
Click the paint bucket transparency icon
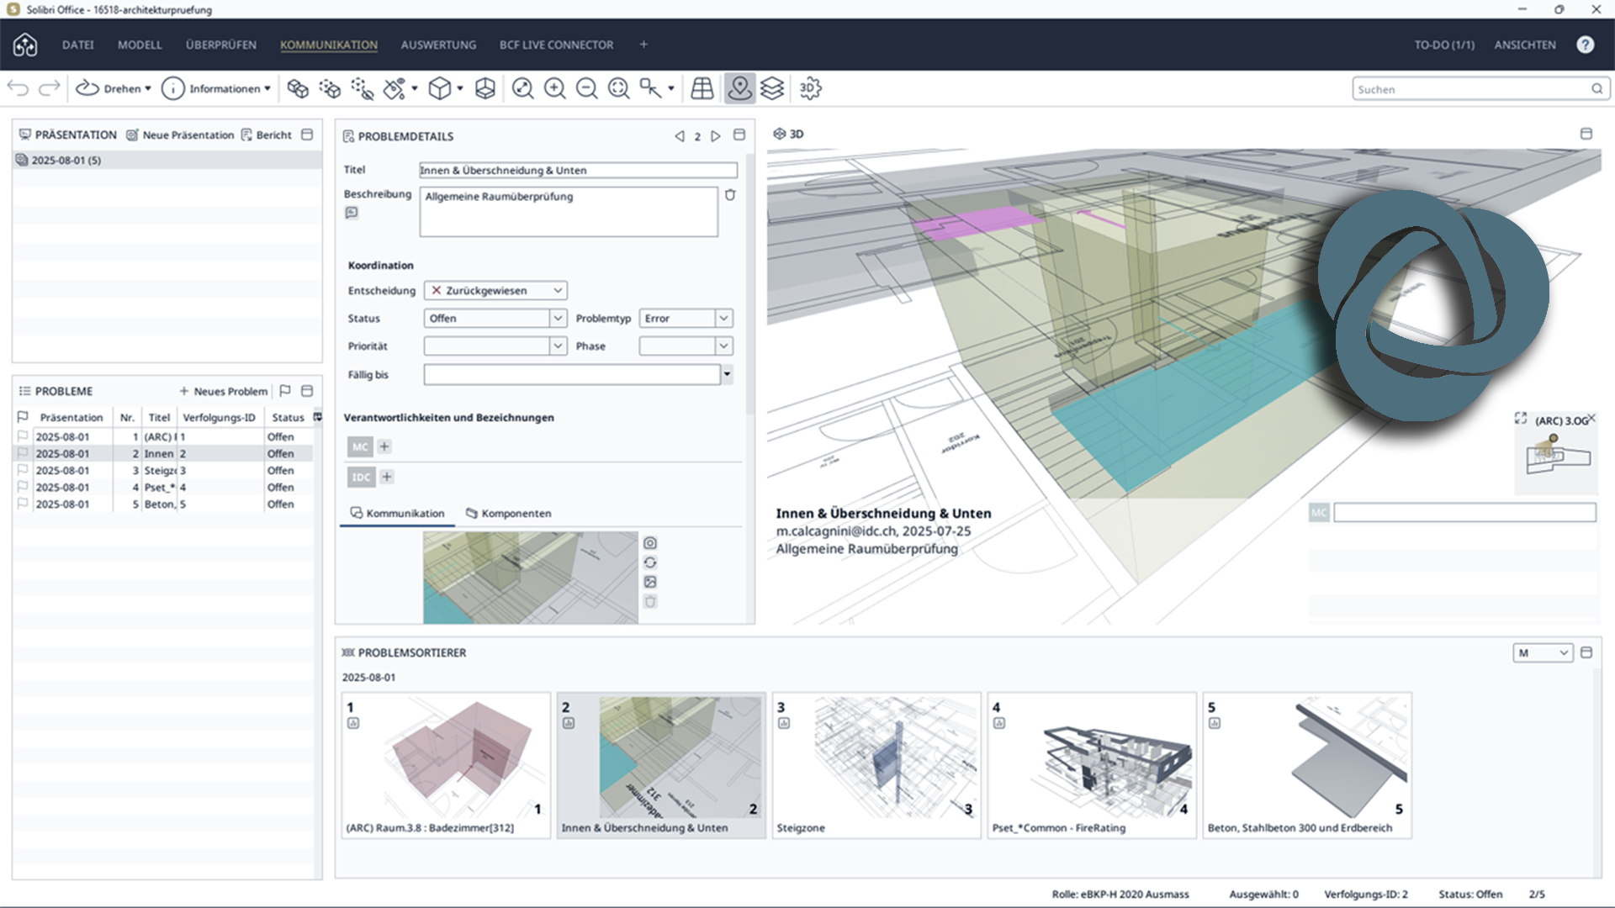[394, 88]
